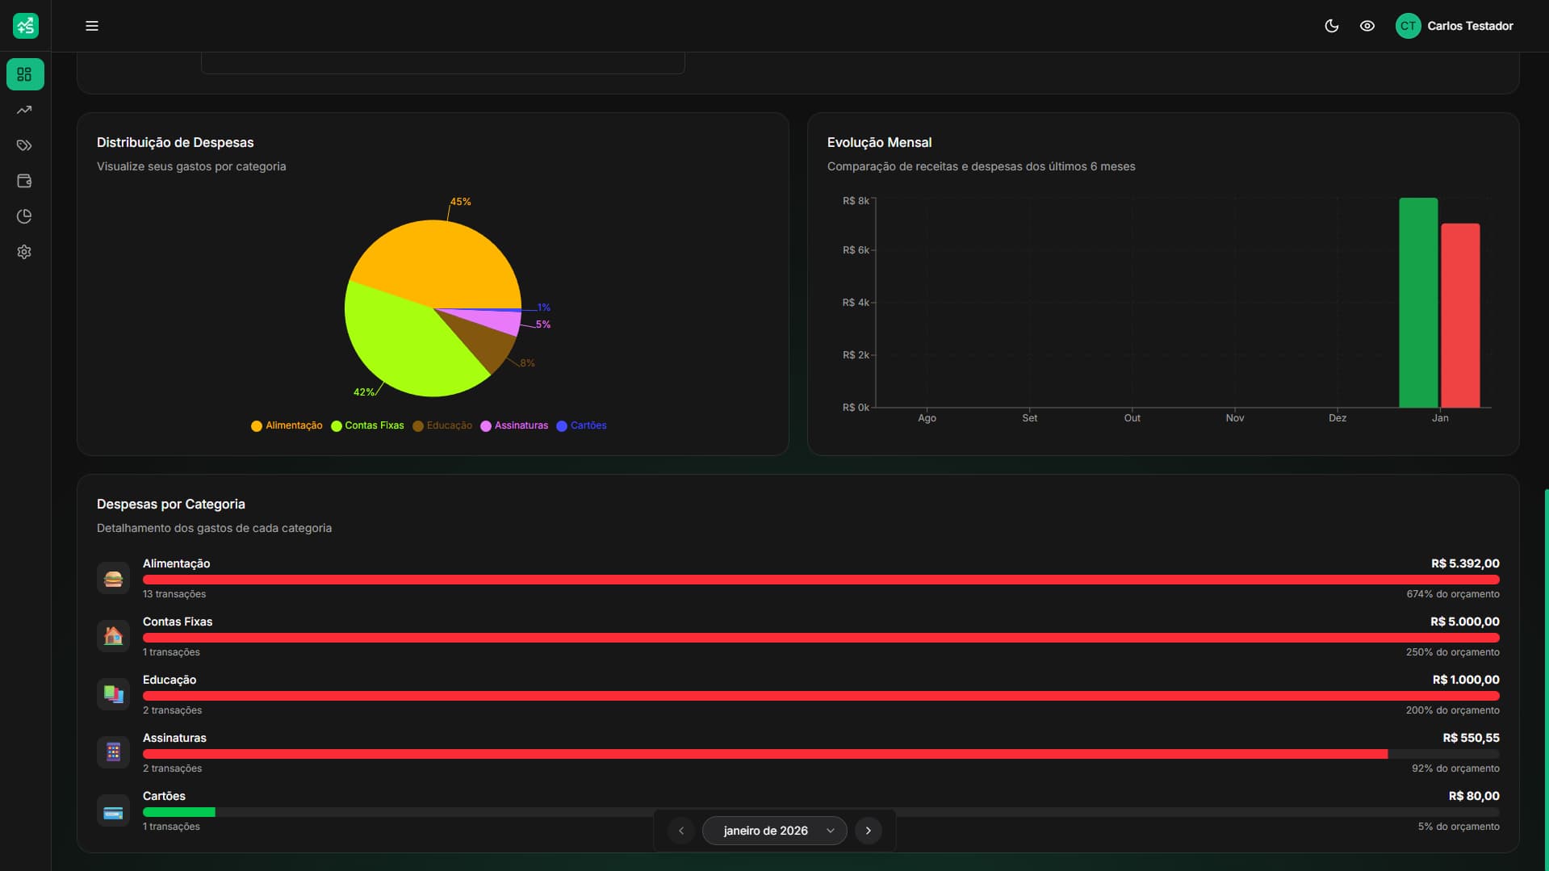
Task: Select the wallet icon in the sidebar
Action: tap(25, 181)
